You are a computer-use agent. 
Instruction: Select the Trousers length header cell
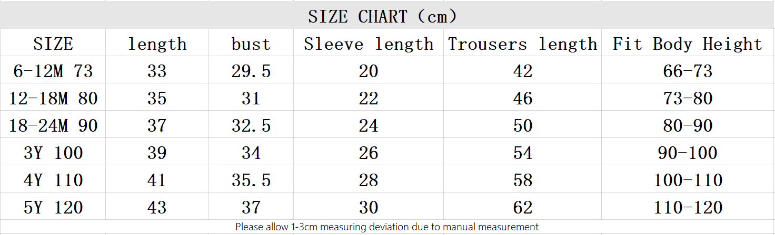click(522, 44)
